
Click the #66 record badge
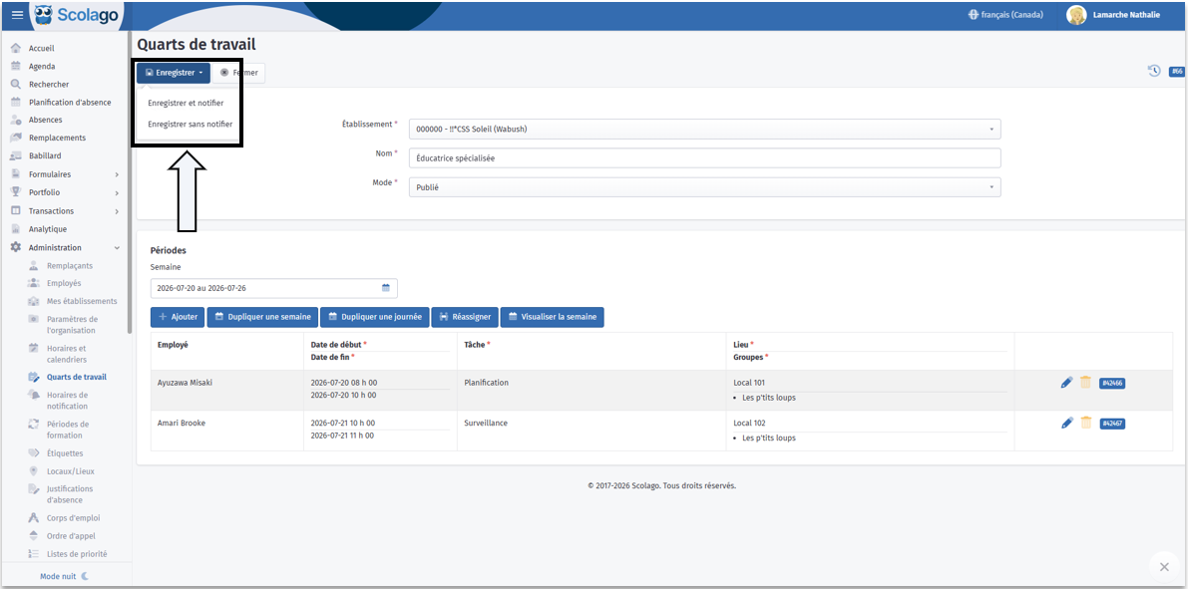pyautogui.click(x=1177, y=71)
